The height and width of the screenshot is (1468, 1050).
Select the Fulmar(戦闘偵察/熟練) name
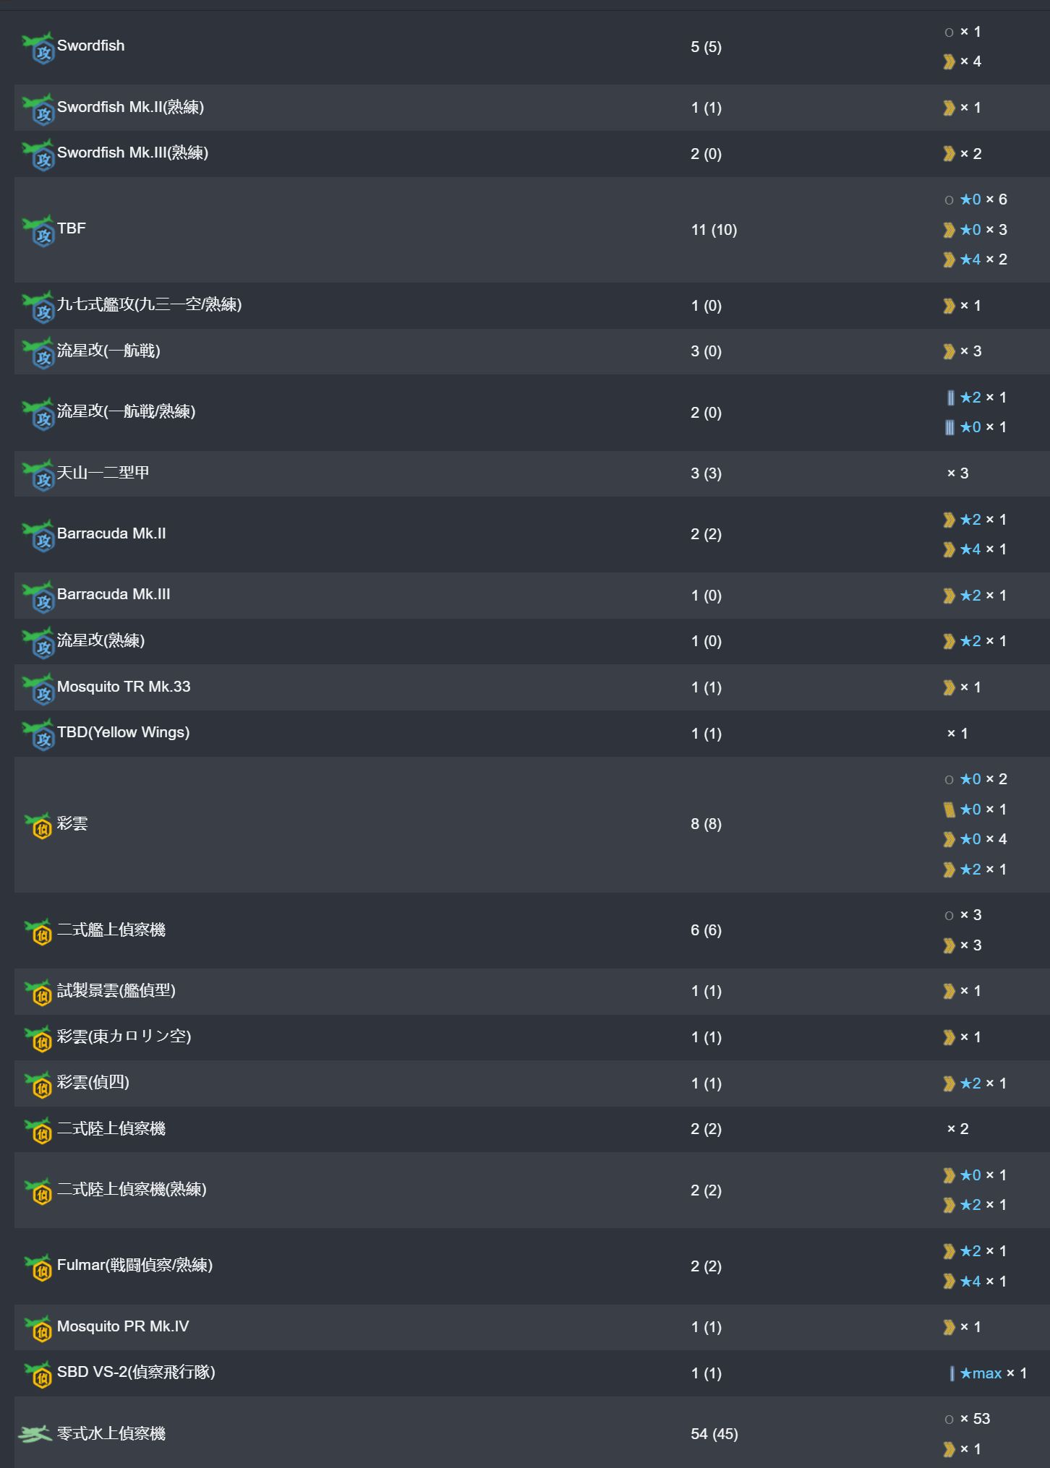[x=135, y=1265]
